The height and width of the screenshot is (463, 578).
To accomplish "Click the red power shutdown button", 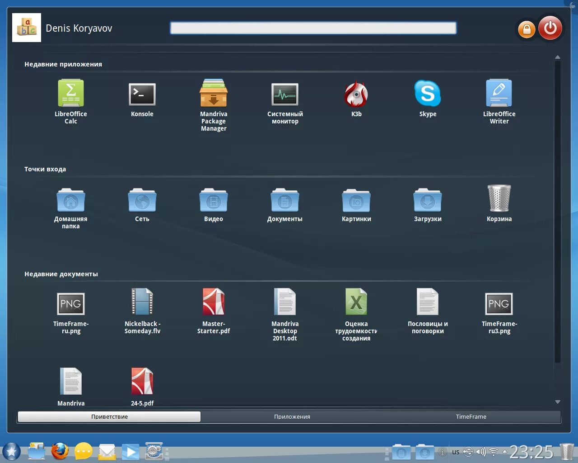I will click(550, 28).
